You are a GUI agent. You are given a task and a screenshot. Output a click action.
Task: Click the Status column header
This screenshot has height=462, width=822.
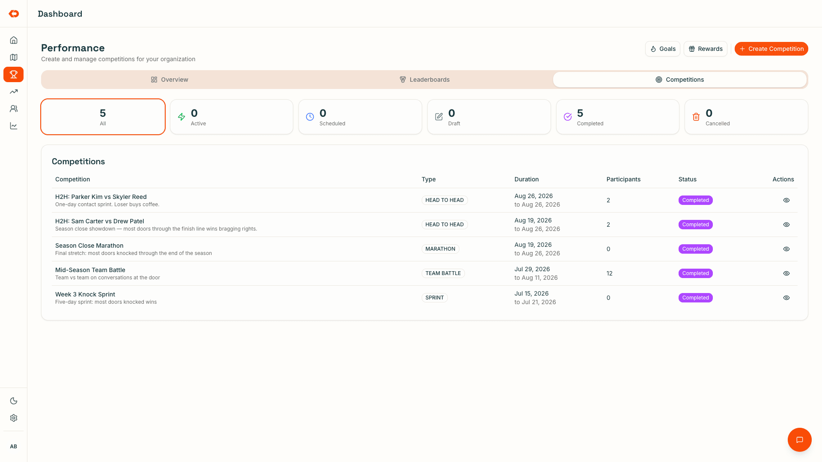[688, 179]
